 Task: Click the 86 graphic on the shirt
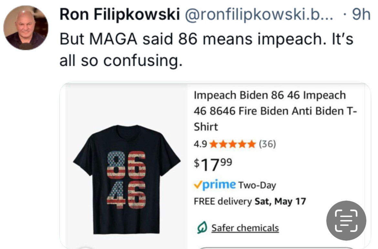[x=126, y=165]
